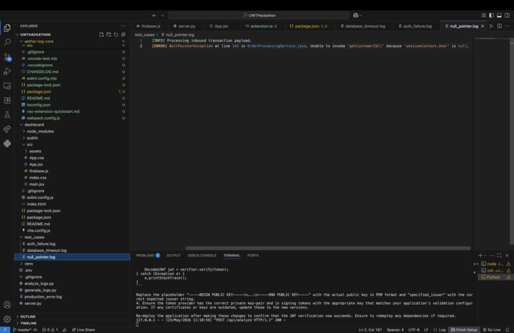This screenshot has width=514, height=333.
Task: Open the Manage gear icon
Action: [7, 319]
